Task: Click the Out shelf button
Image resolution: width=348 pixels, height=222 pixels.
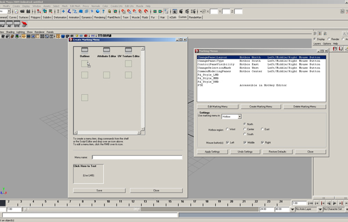Action: [x=2, y=24]
